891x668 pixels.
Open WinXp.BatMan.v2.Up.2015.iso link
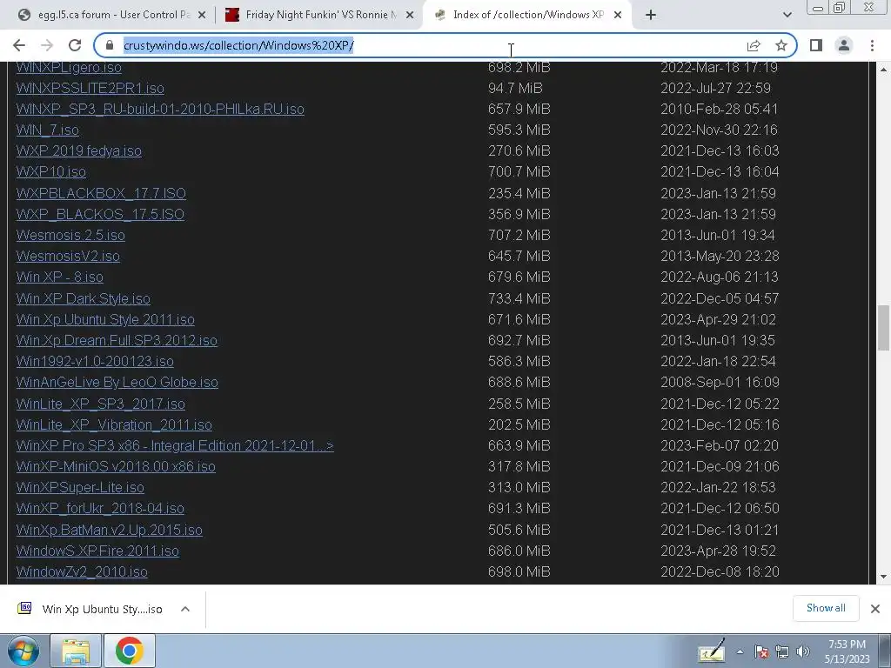click(109, 530)
